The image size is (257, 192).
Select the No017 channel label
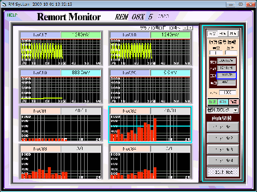coord(40,35)
